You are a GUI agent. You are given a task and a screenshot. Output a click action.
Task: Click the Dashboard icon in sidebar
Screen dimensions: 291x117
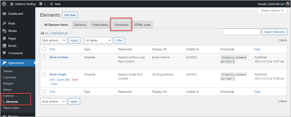4,14
